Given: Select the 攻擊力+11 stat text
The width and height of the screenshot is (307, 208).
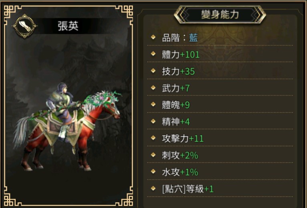Looking at the screenshot, I should 183,139.
